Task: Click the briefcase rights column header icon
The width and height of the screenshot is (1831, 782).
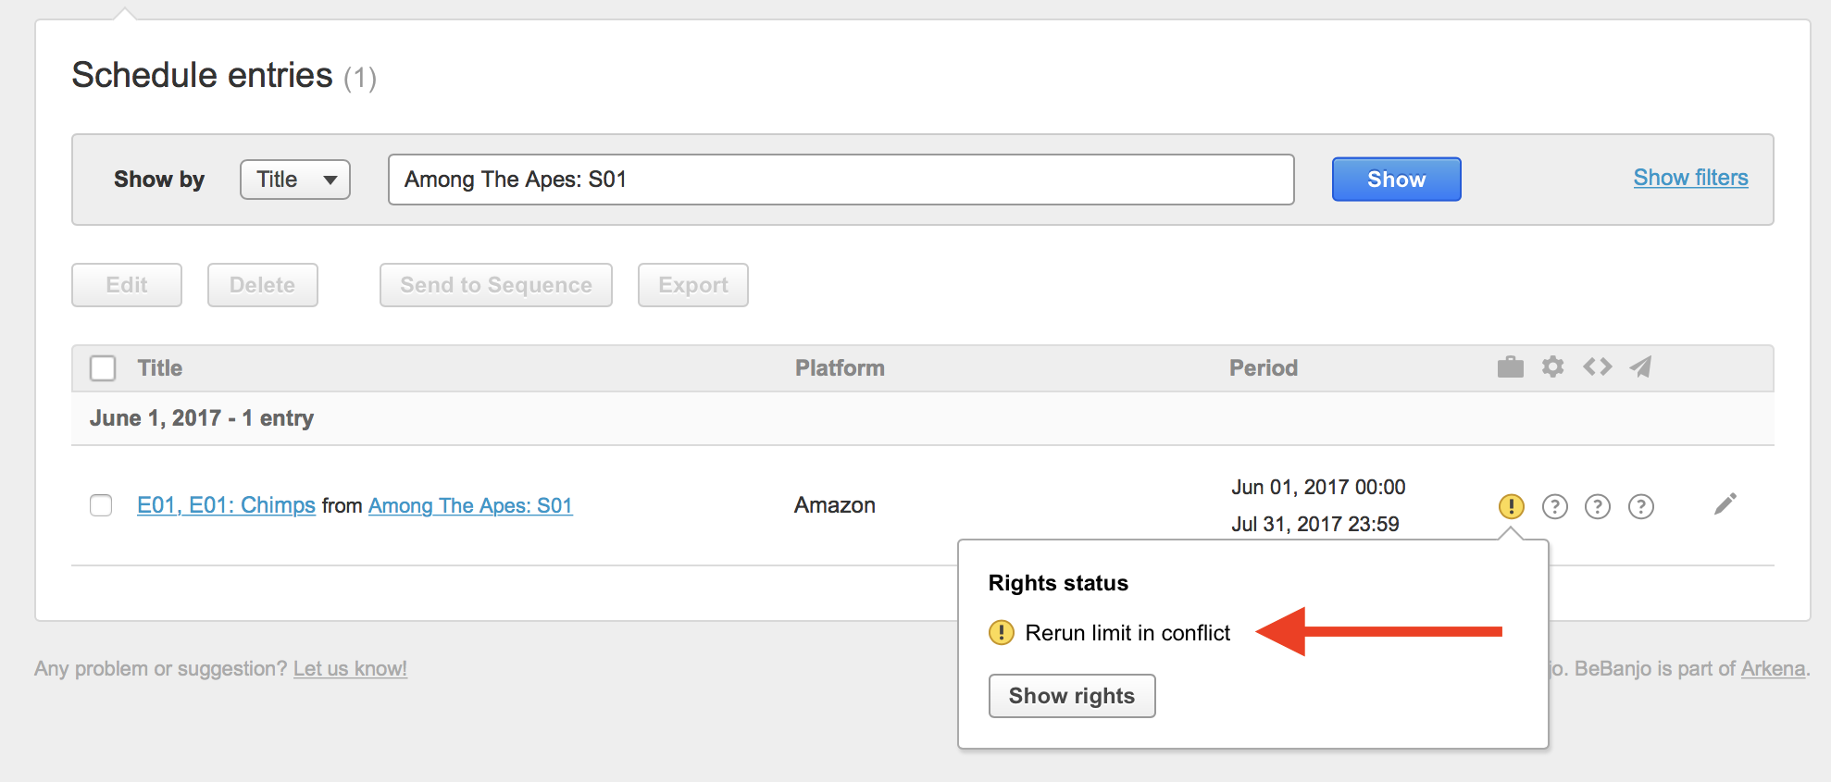Action: [1510, 367]
